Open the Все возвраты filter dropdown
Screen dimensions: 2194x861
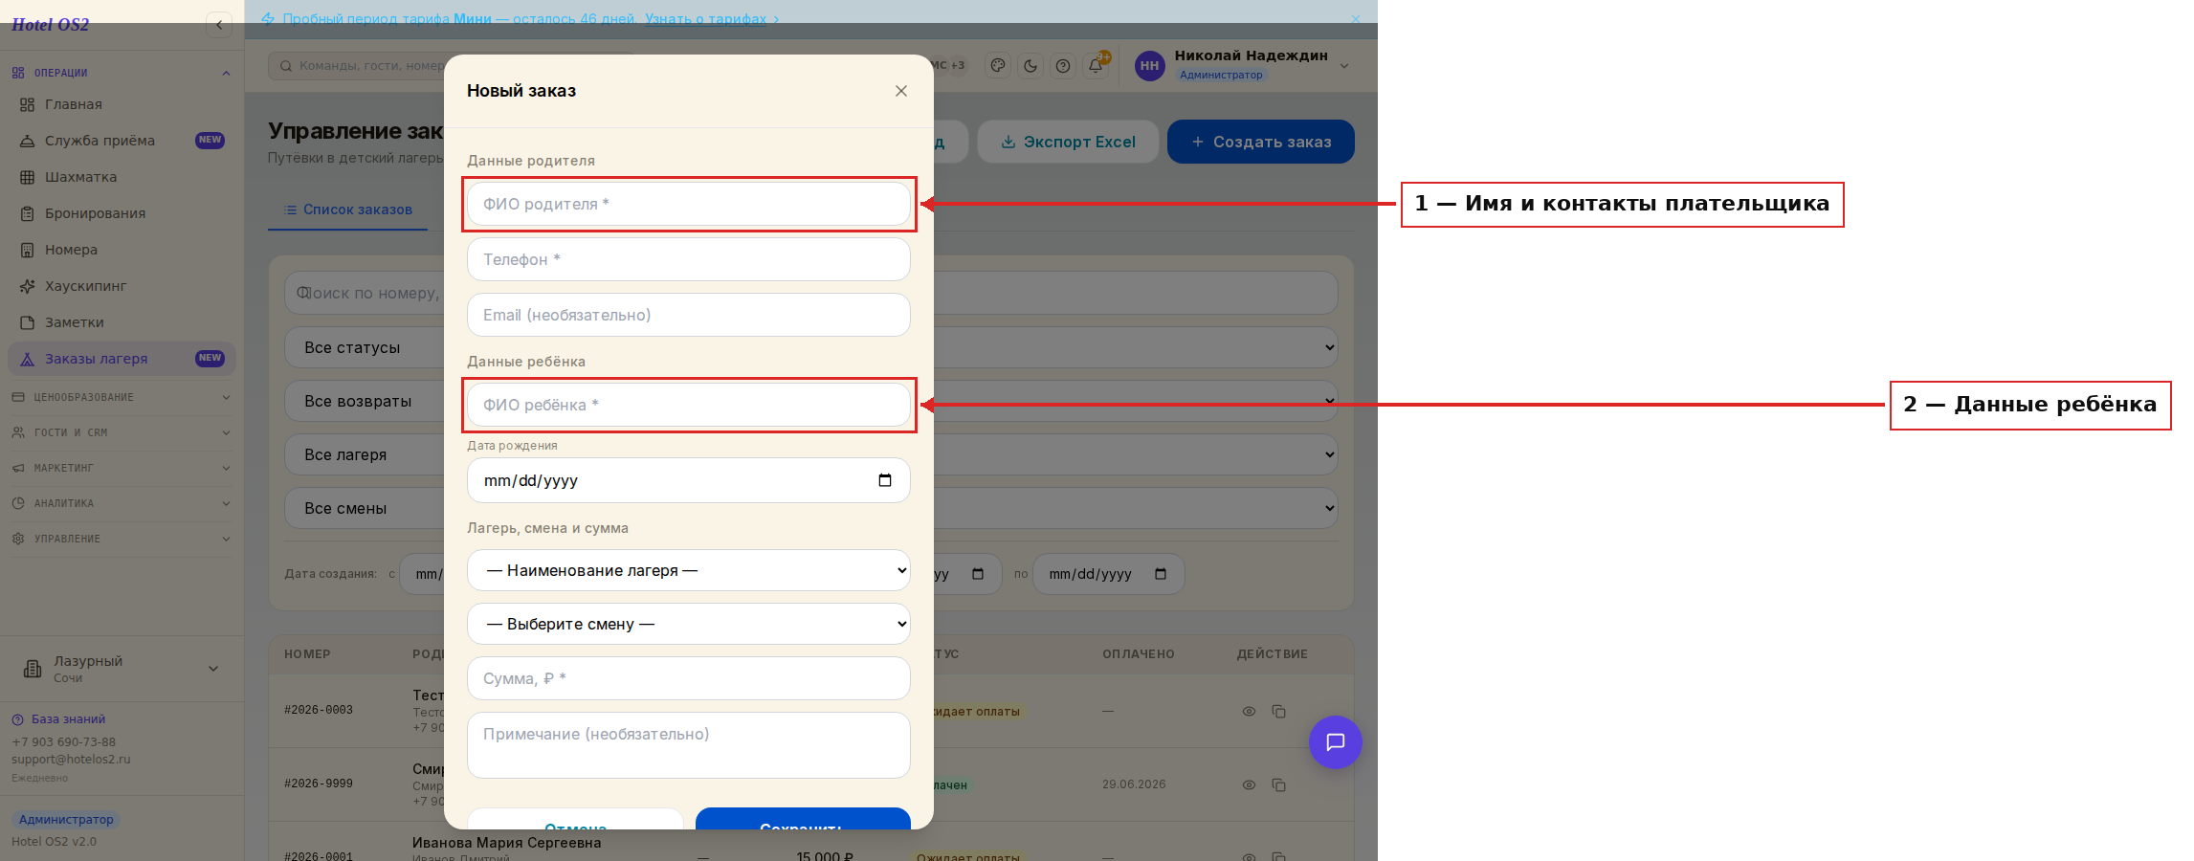pyautogui.click(x=811, y=401)
